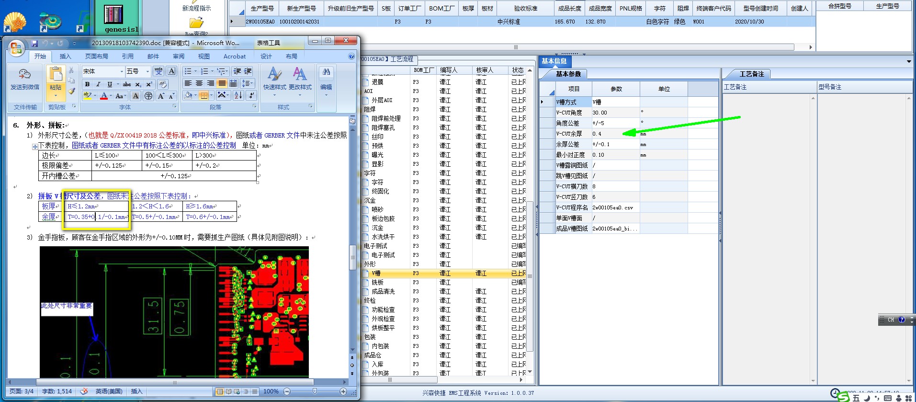Click the Copy icon in clipboard group
916x402 pixels.
pyautogui.click(x=71, y=80)
